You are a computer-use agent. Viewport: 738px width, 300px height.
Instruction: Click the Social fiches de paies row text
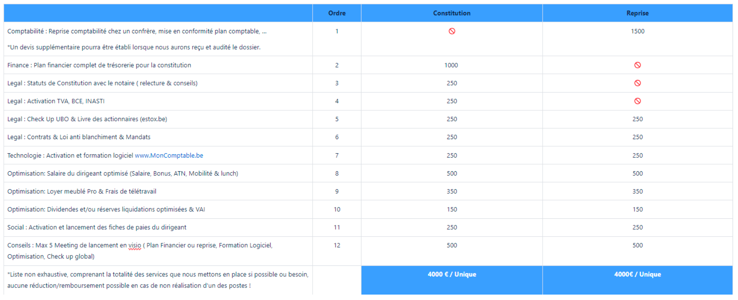[97, 227]
